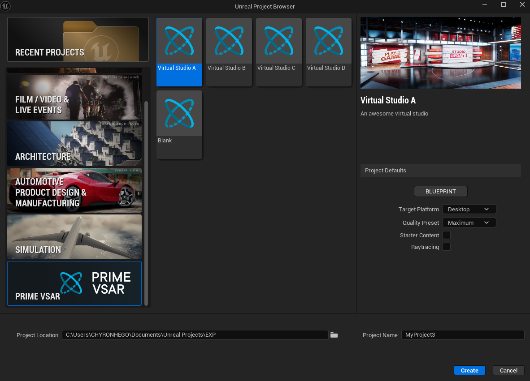The height and width of the screenshot is (381, 530).
Task: Open the Target Platform dropdown
Action: (469, 209)
